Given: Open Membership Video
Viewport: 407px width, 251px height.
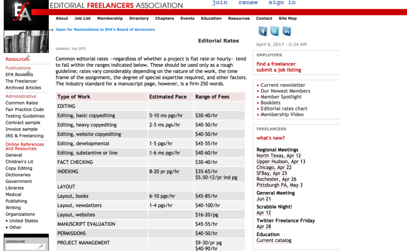Looking at the screenshot, I should point(282,114).
